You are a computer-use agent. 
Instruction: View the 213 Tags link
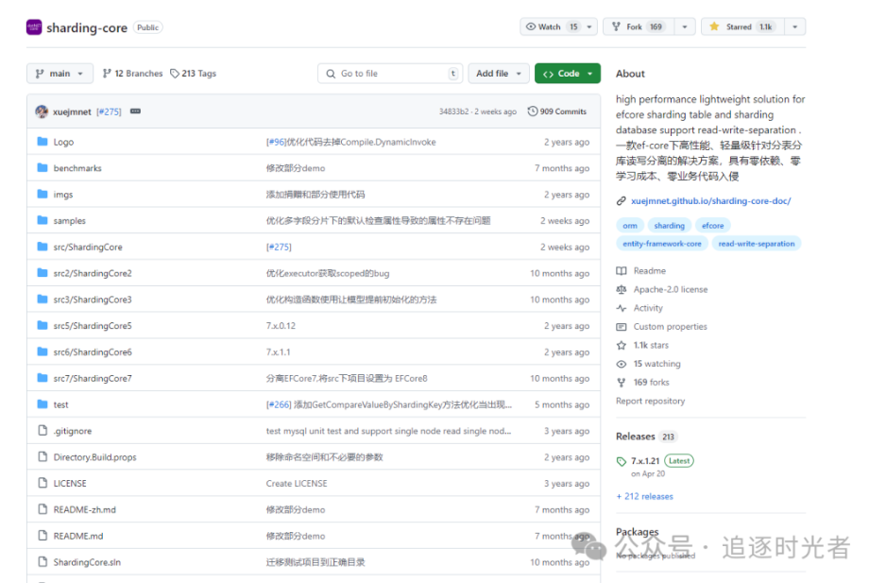coord(194,73)
